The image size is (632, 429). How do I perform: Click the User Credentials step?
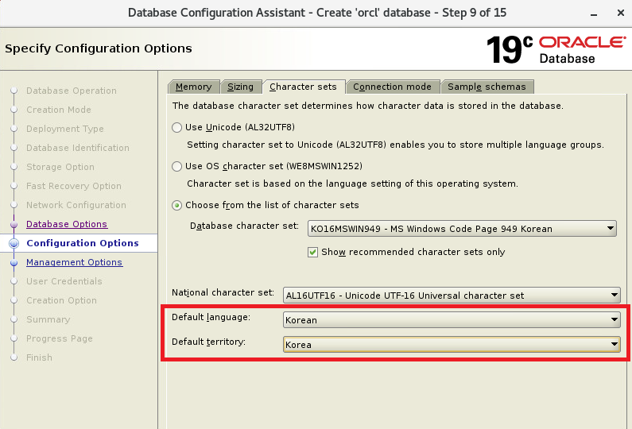pos(64,281)
